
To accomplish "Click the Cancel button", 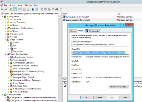I will [99, 97].
